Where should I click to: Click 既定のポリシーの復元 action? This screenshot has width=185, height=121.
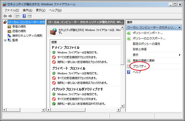point(146,44)
